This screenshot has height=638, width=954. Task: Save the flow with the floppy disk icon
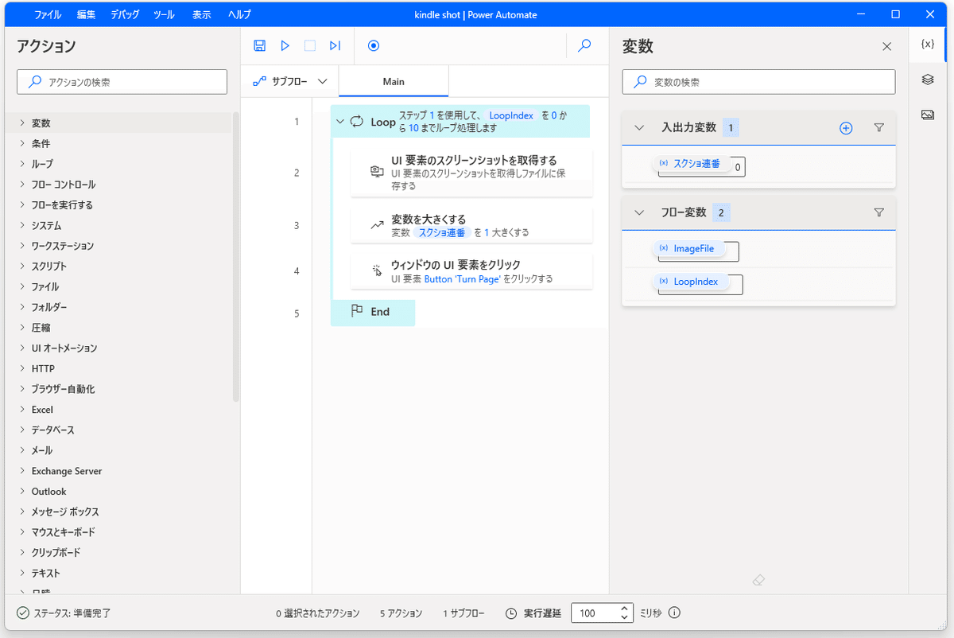[x=259, y=46]
